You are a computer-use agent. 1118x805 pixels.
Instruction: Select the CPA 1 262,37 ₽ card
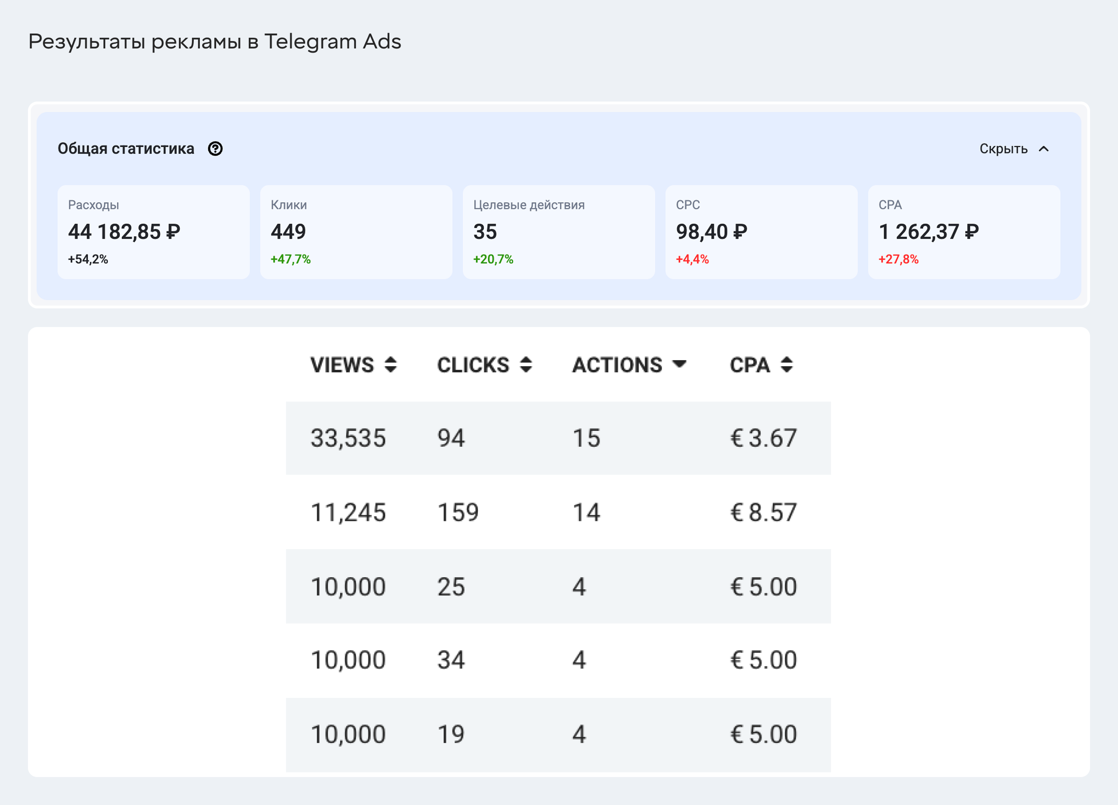click(x=964, y=232)
